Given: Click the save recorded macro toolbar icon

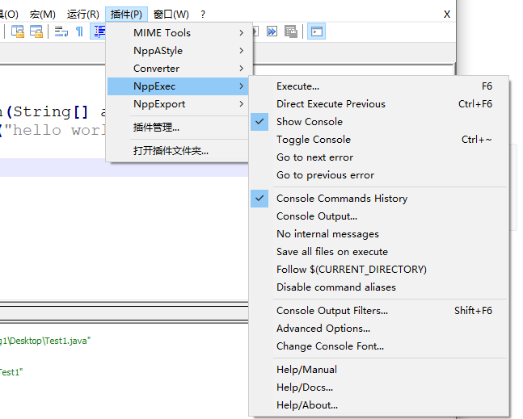Looking at the screenshot, I should pos(291,31).
